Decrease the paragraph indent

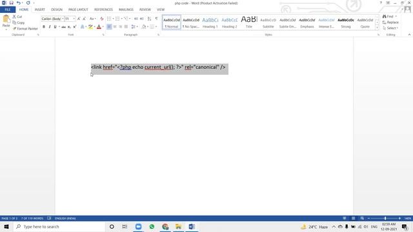(136, 19)
